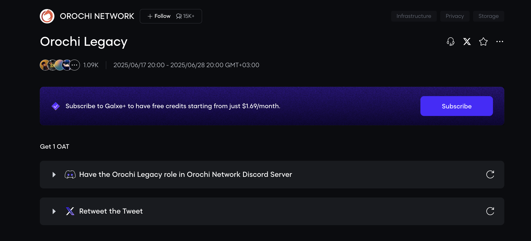The height and width of the screenshot is (241, 531).
Task: Select the Galxe+ diamond check icon
Action: tap(56, 106)
